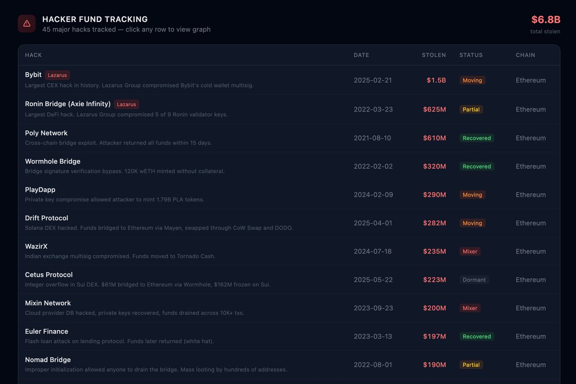Click Cetus Protocol's integer overflow description
576x384 pixels.
pos(148,285)
